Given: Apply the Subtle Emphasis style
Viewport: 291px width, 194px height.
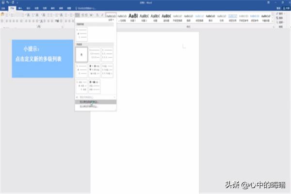Looking at the screenshot, I should click(x=178, y=18).
